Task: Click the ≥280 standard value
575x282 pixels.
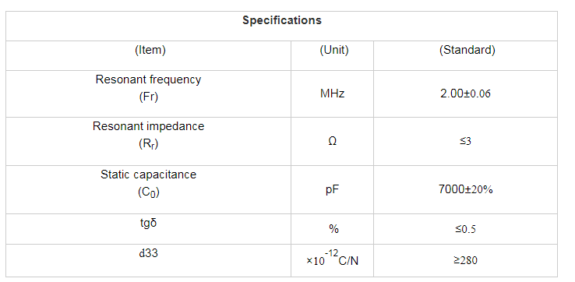Action: [x=465, y=261]
